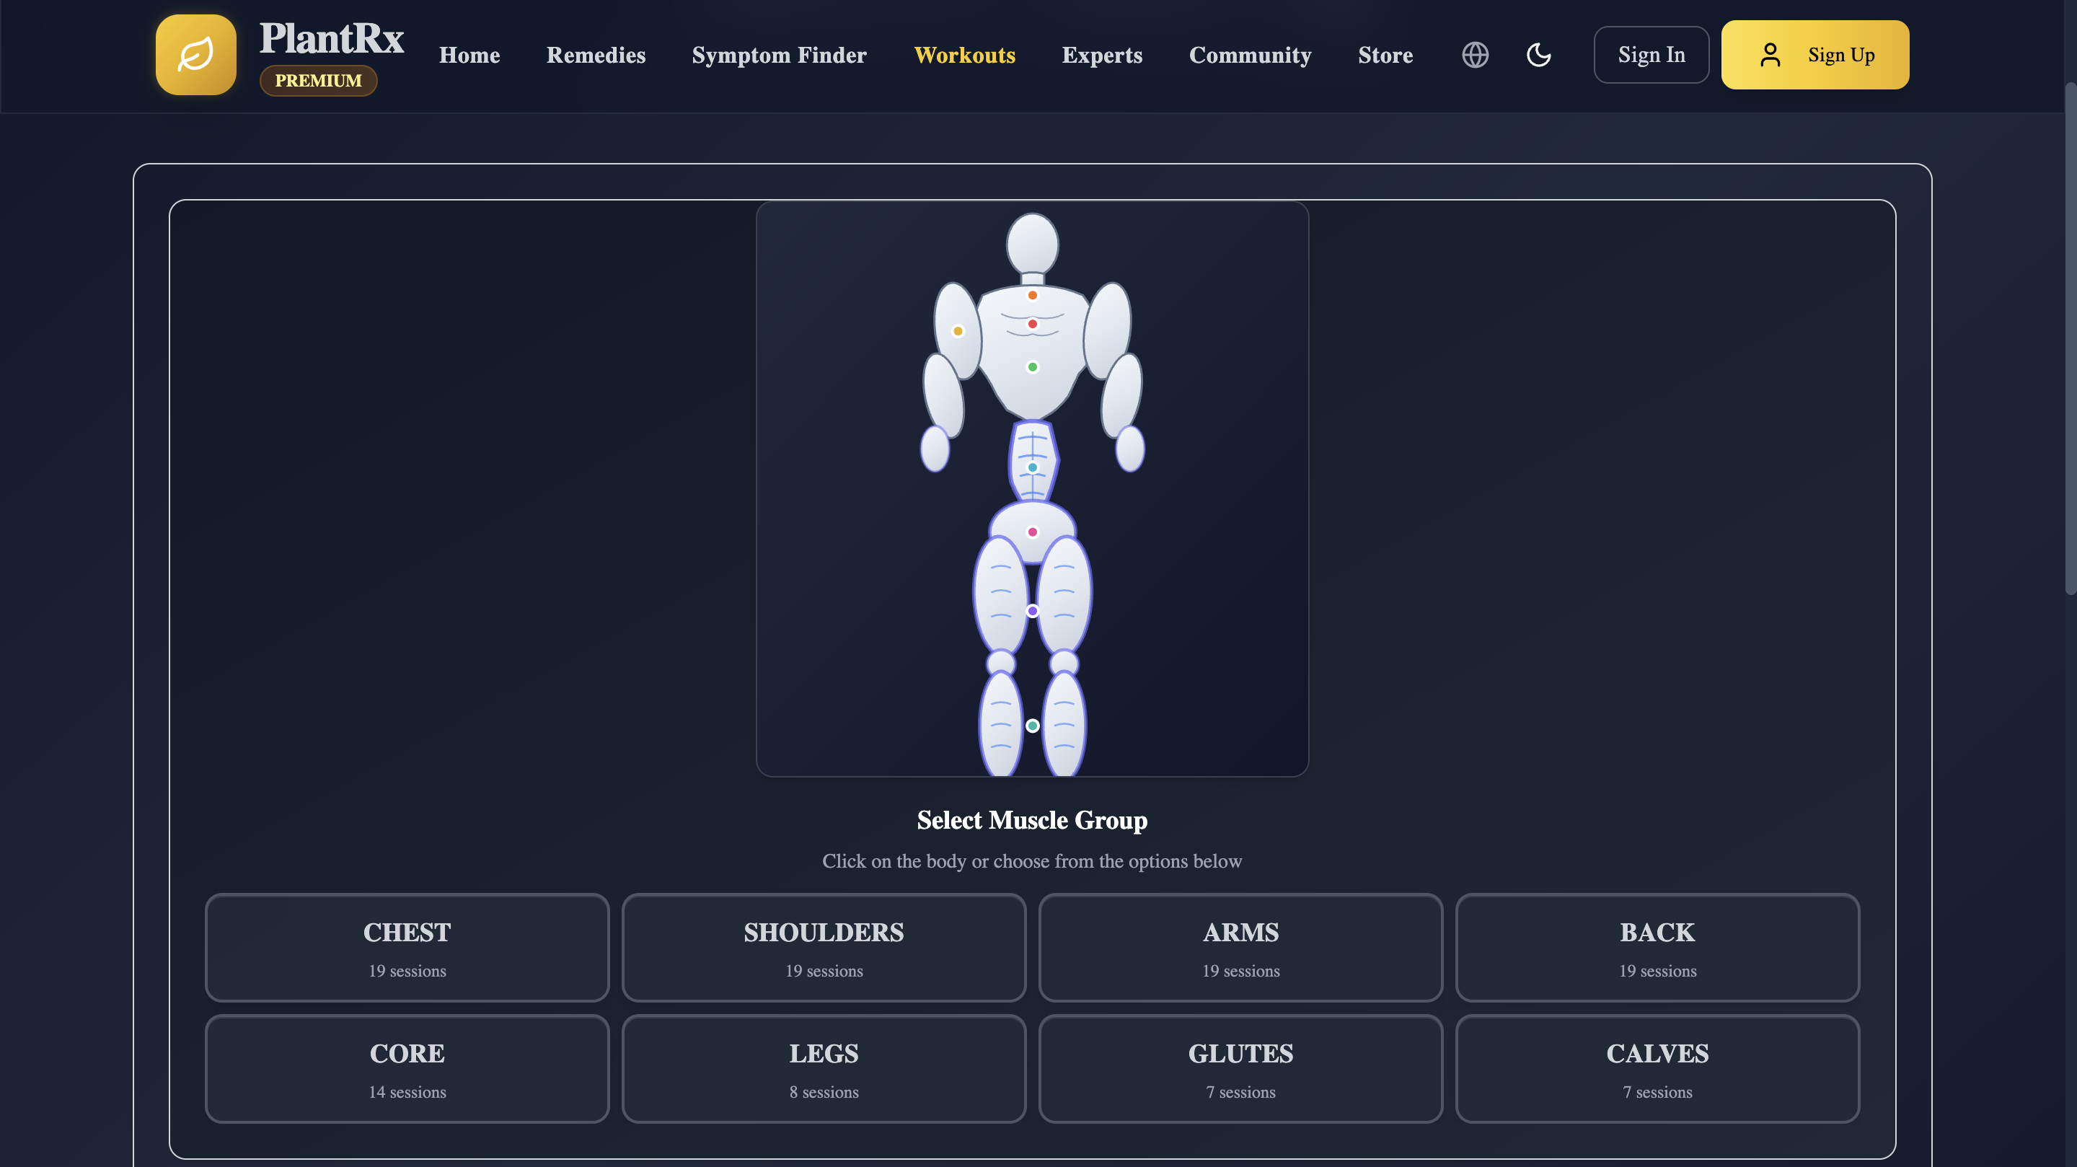This screenshot has height=1167, width=2077.
Task: Select the GLUTES 7 sessions card
Action: 1240,1069
